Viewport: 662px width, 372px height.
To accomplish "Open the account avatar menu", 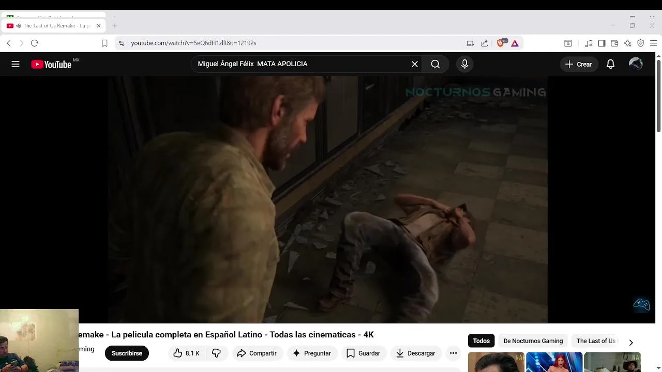I will (x=636, y=64).
